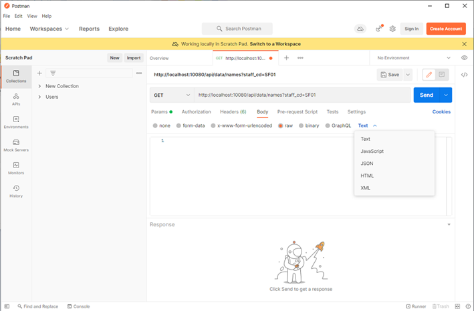Open the Collections sidebar panel

[16, 76]
